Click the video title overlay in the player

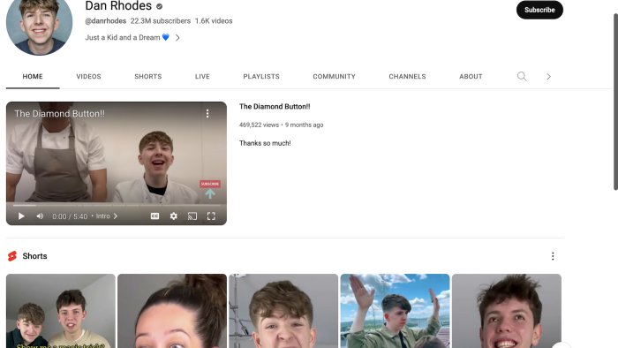59,114
